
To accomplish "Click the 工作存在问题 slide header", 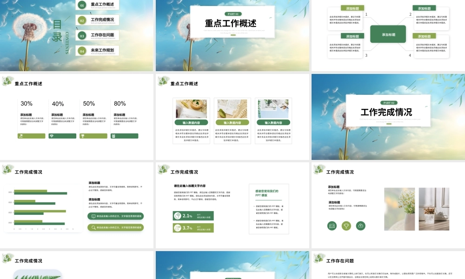I will 340,261.
